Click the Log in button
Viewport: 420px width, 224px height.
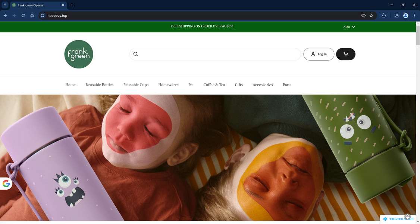click(x=319, y=54)
